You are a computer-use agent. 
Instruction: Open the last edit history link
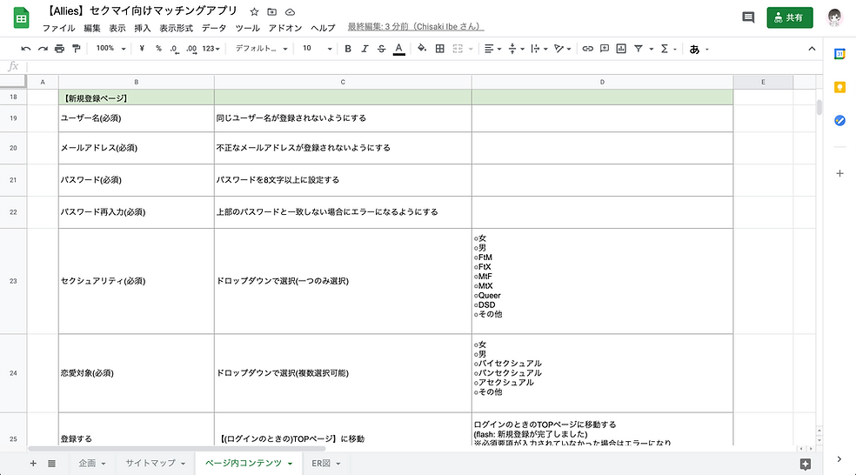click(416, 27)
